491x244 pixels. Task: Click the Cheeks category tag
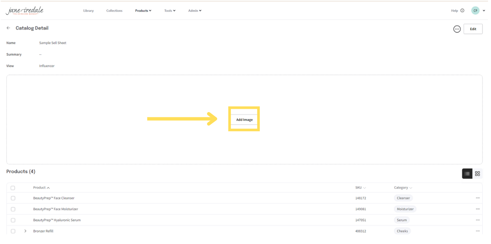point(402,231)
